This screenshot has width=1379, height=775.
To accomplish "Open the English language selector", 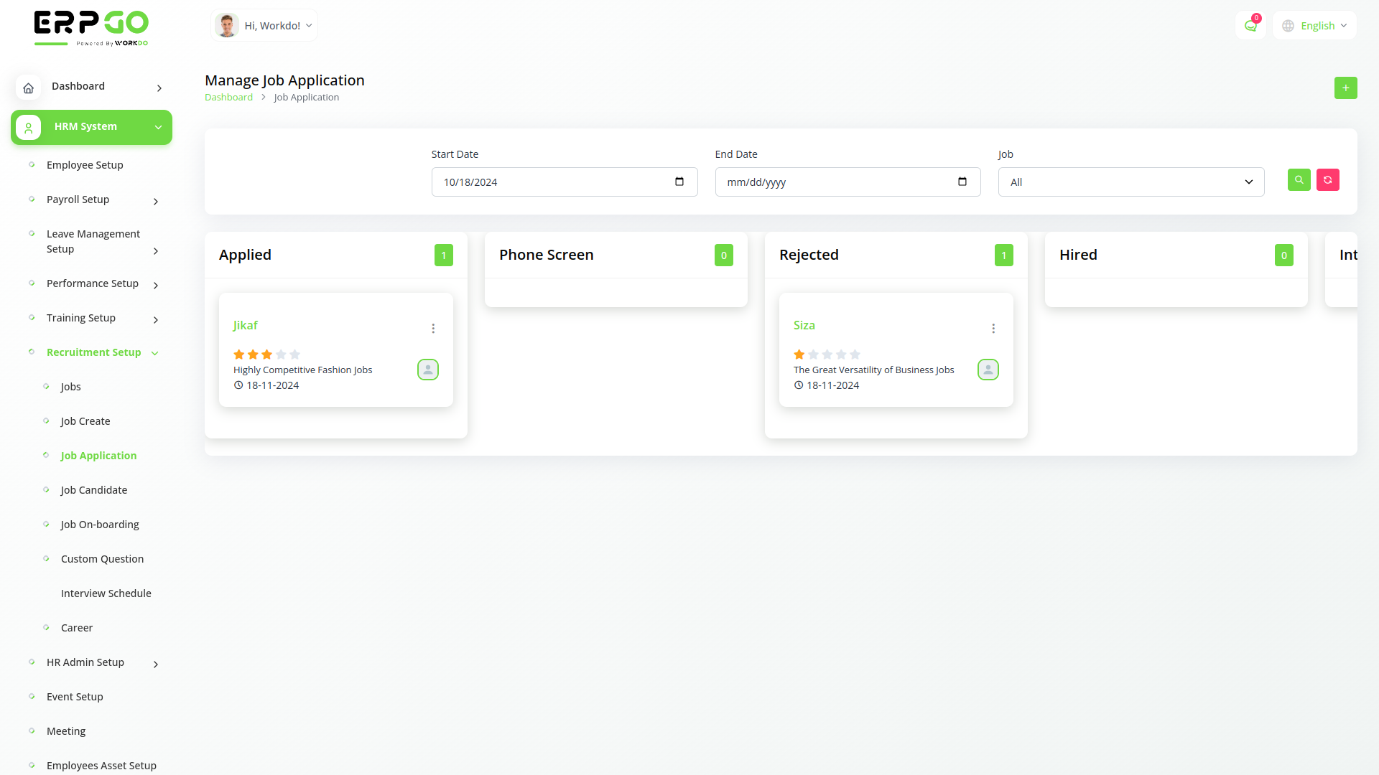I will point(1314,25).
